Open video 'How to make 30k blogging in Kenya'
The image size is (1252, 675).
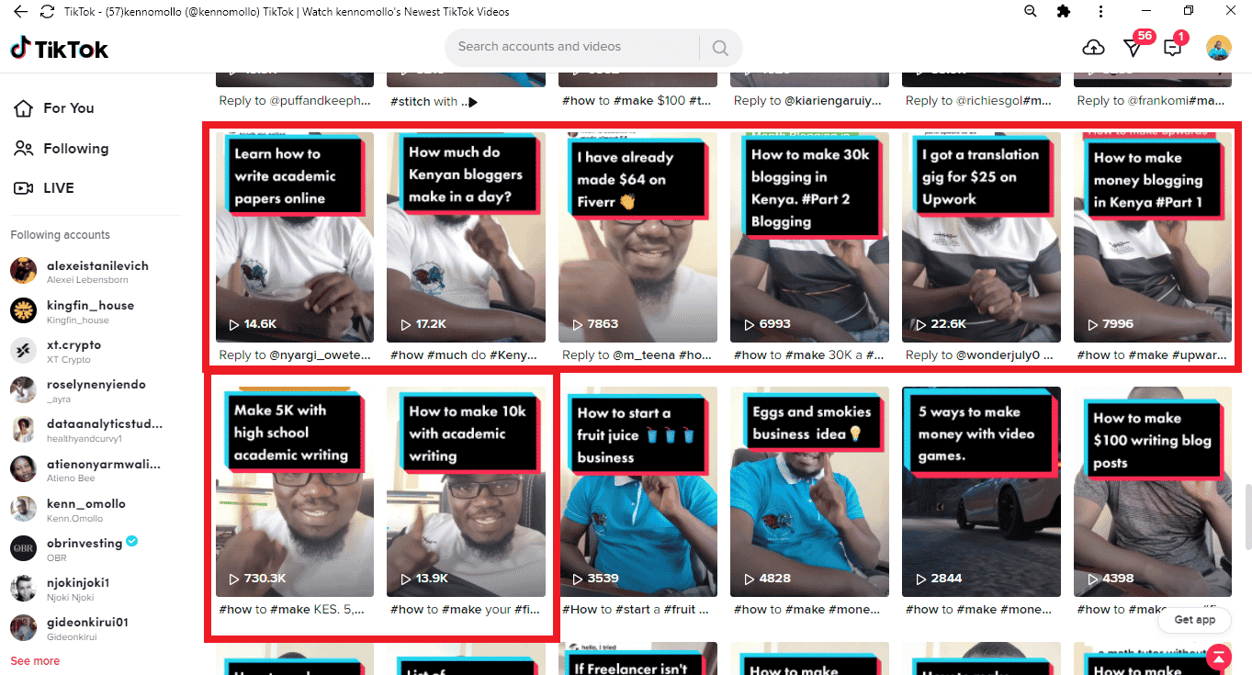click(809, 237)
